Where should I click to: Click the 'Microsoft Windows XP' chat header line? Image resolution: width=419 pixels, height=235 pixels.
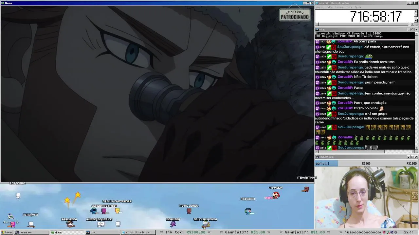(348, 33)
